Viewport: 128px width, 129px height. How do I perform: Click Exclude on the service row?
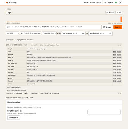tap(119, 55)
